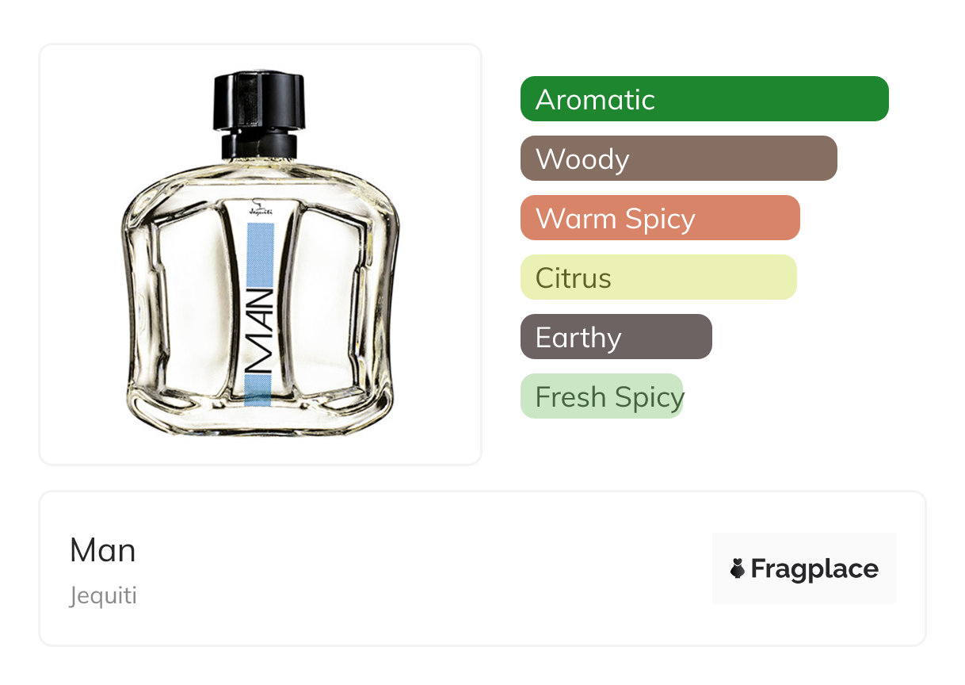Select the Citrus accord bar
The width and height of the screenshot is (965, 685).
point(658,277)
